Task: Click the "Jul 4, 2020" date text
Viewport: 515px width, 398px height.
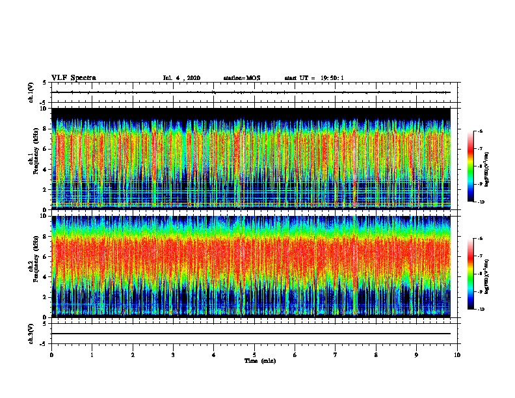Action: (x=181, y=78)
